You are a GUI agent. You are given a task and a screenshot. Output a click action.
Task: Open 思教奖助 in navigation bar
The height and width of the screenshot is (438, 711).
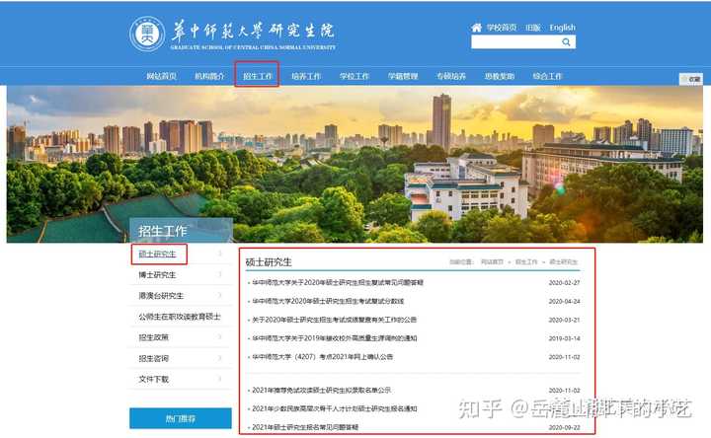click(500, 76)
